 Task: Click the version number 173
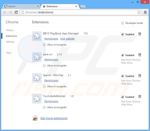point(85,33)
